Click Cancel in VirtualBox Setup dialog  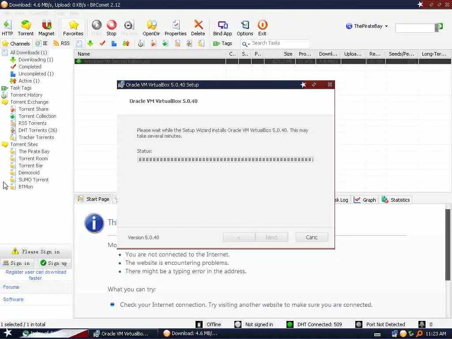312,237
